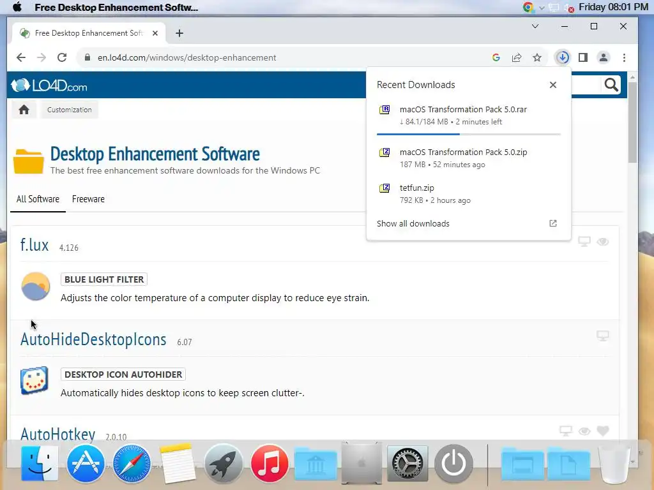Close the Free Desktop Enhancement tab
This screenshot has width=654, height=490.
(155, 33)
